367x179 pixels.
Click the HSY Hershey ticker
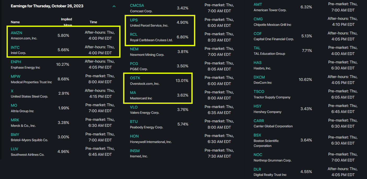click(257, 106)
